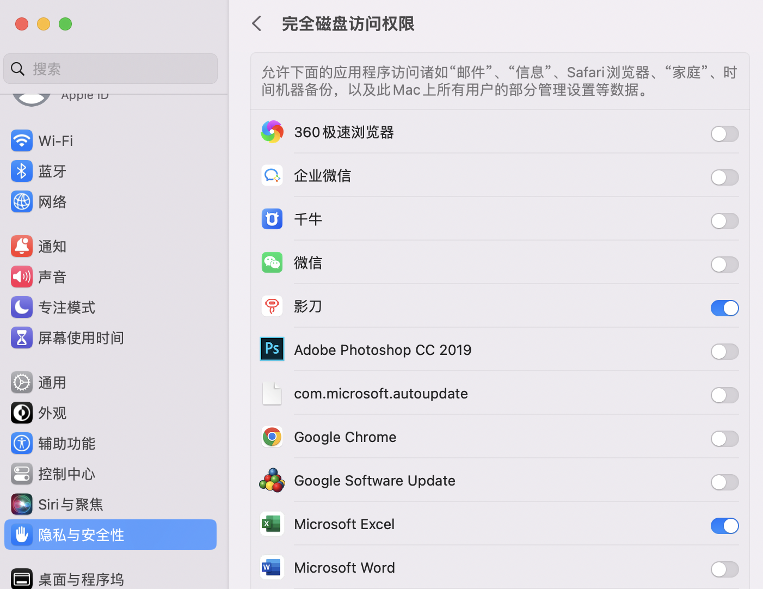Select the 通用 label in sidebar

52,383
